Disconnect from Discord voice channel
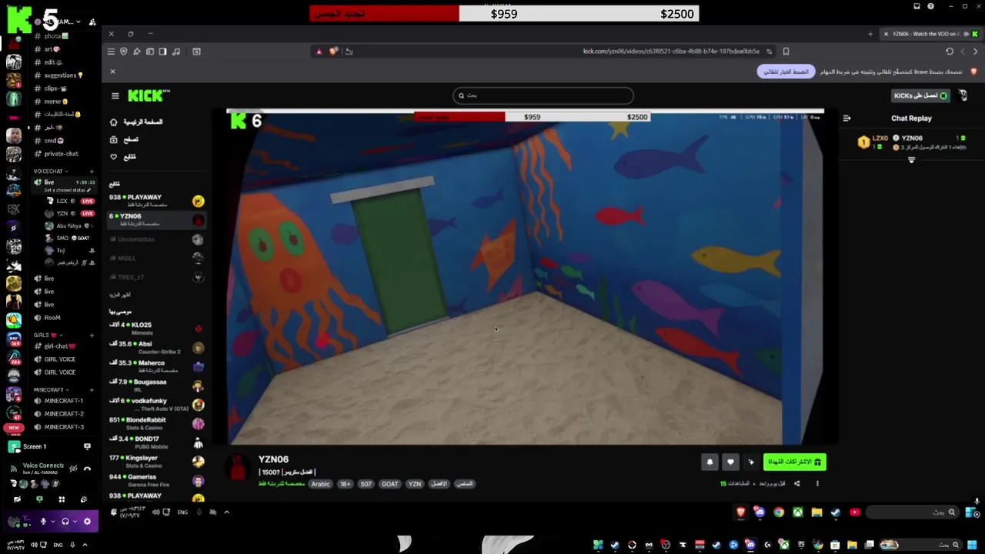 click(87, 468)
